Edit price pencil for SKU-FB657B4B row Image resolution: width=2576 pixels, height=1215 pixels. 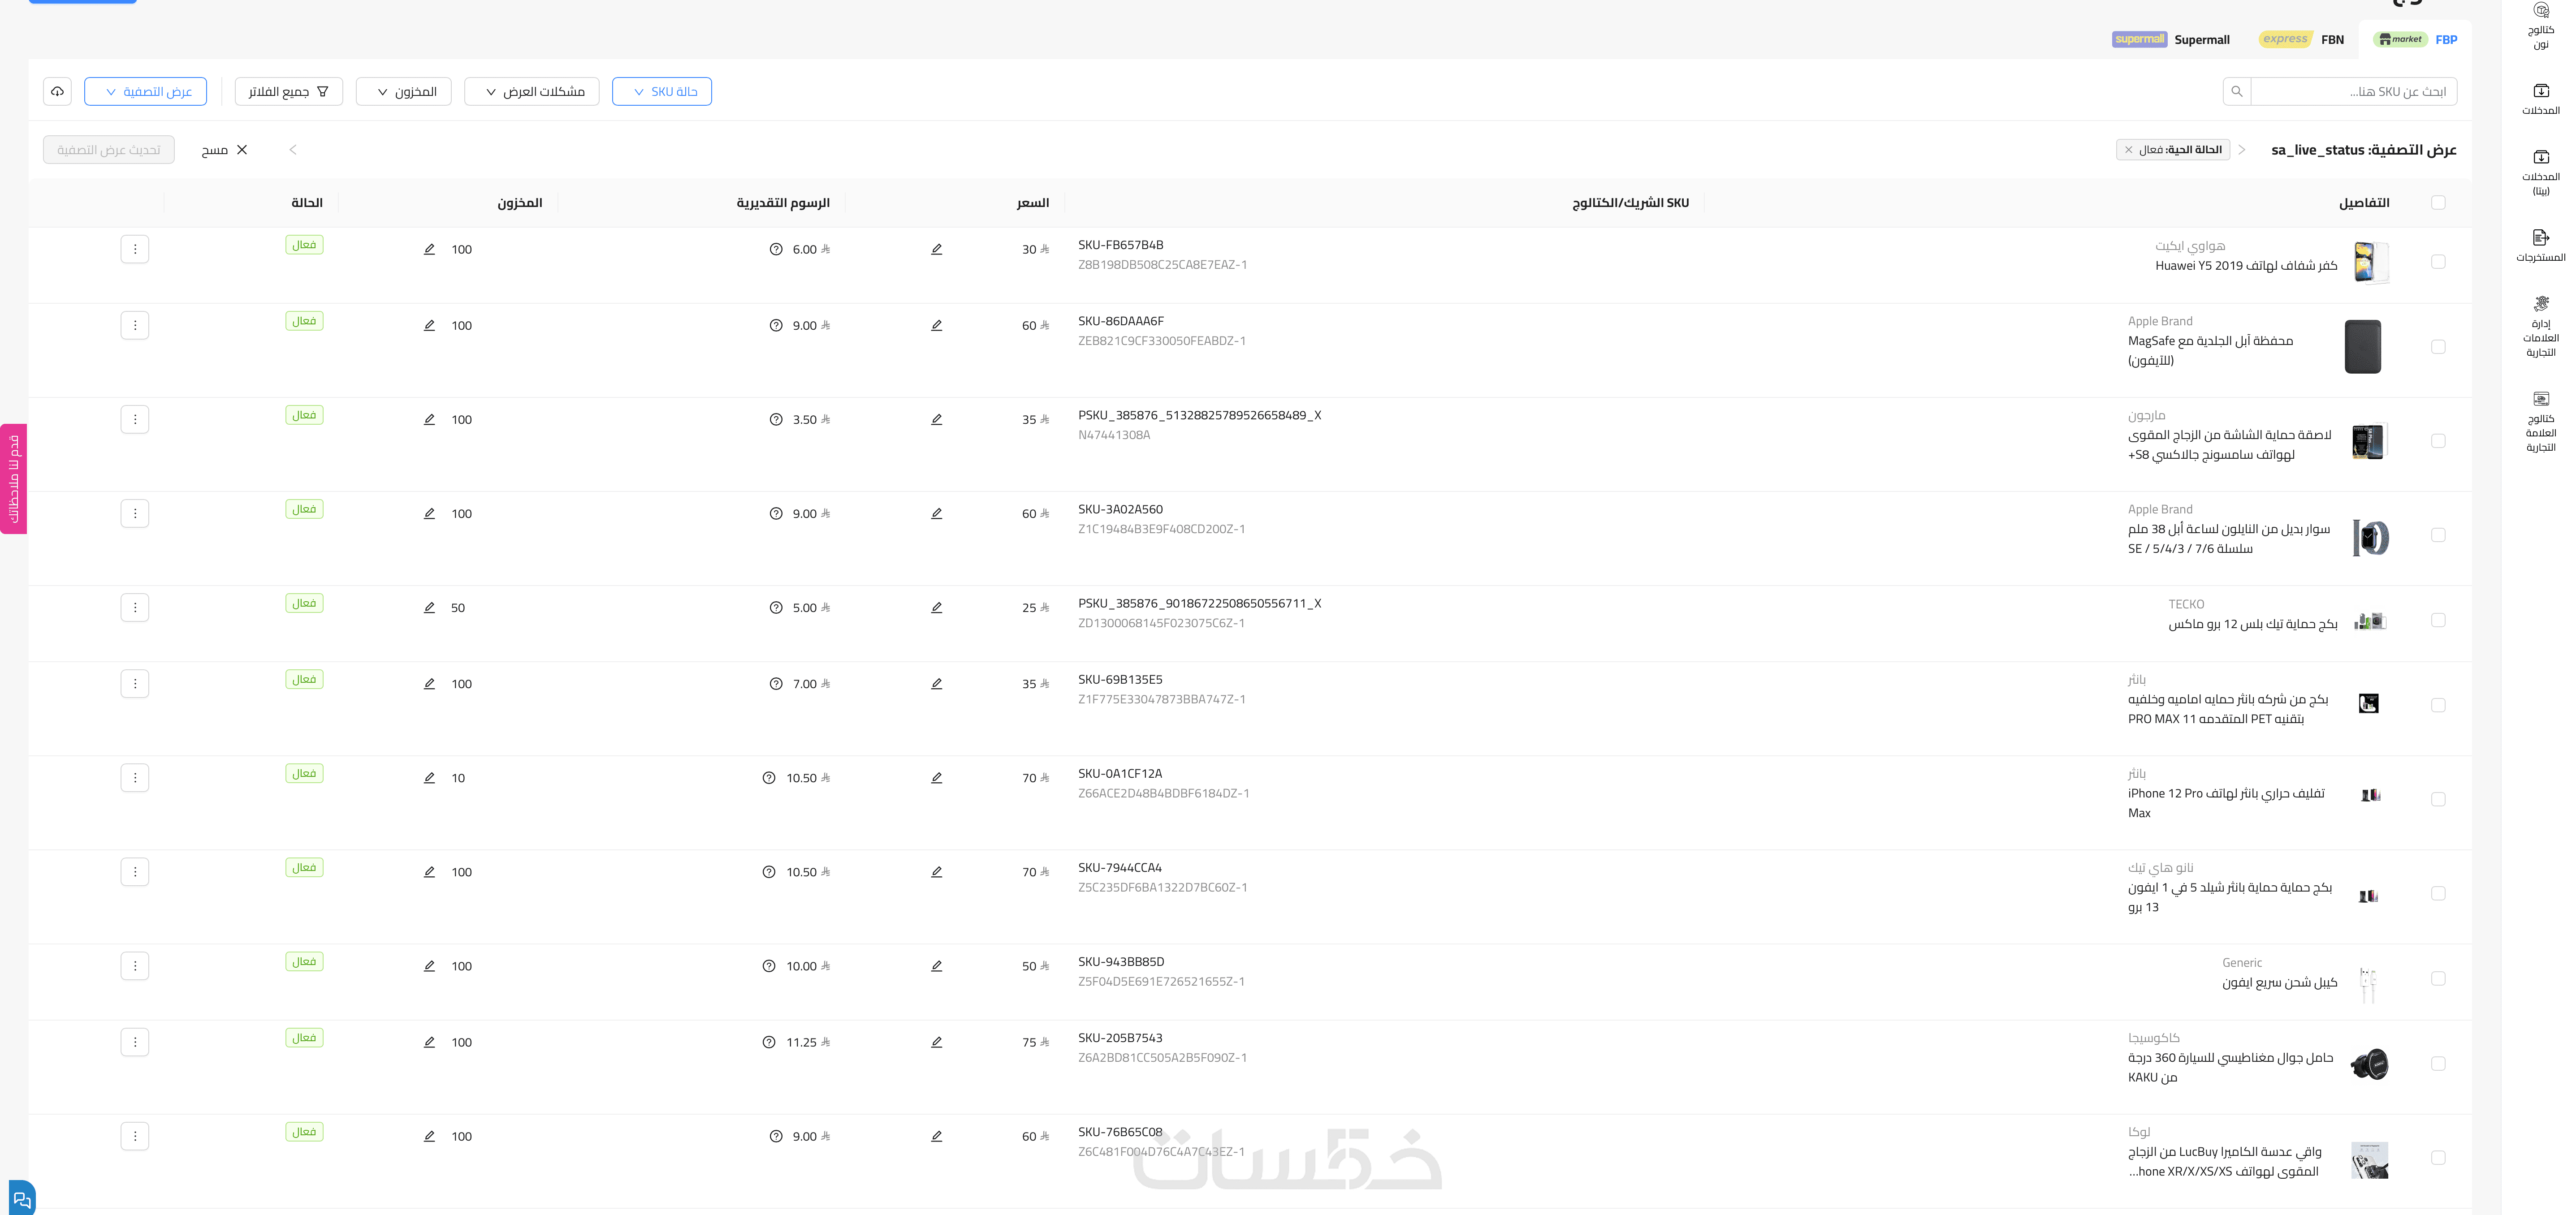pos(936,249)
